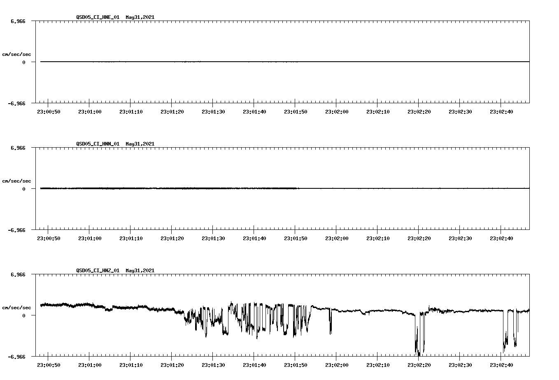Click the -6.966 lower limit on HNN chart

point(16,230)
